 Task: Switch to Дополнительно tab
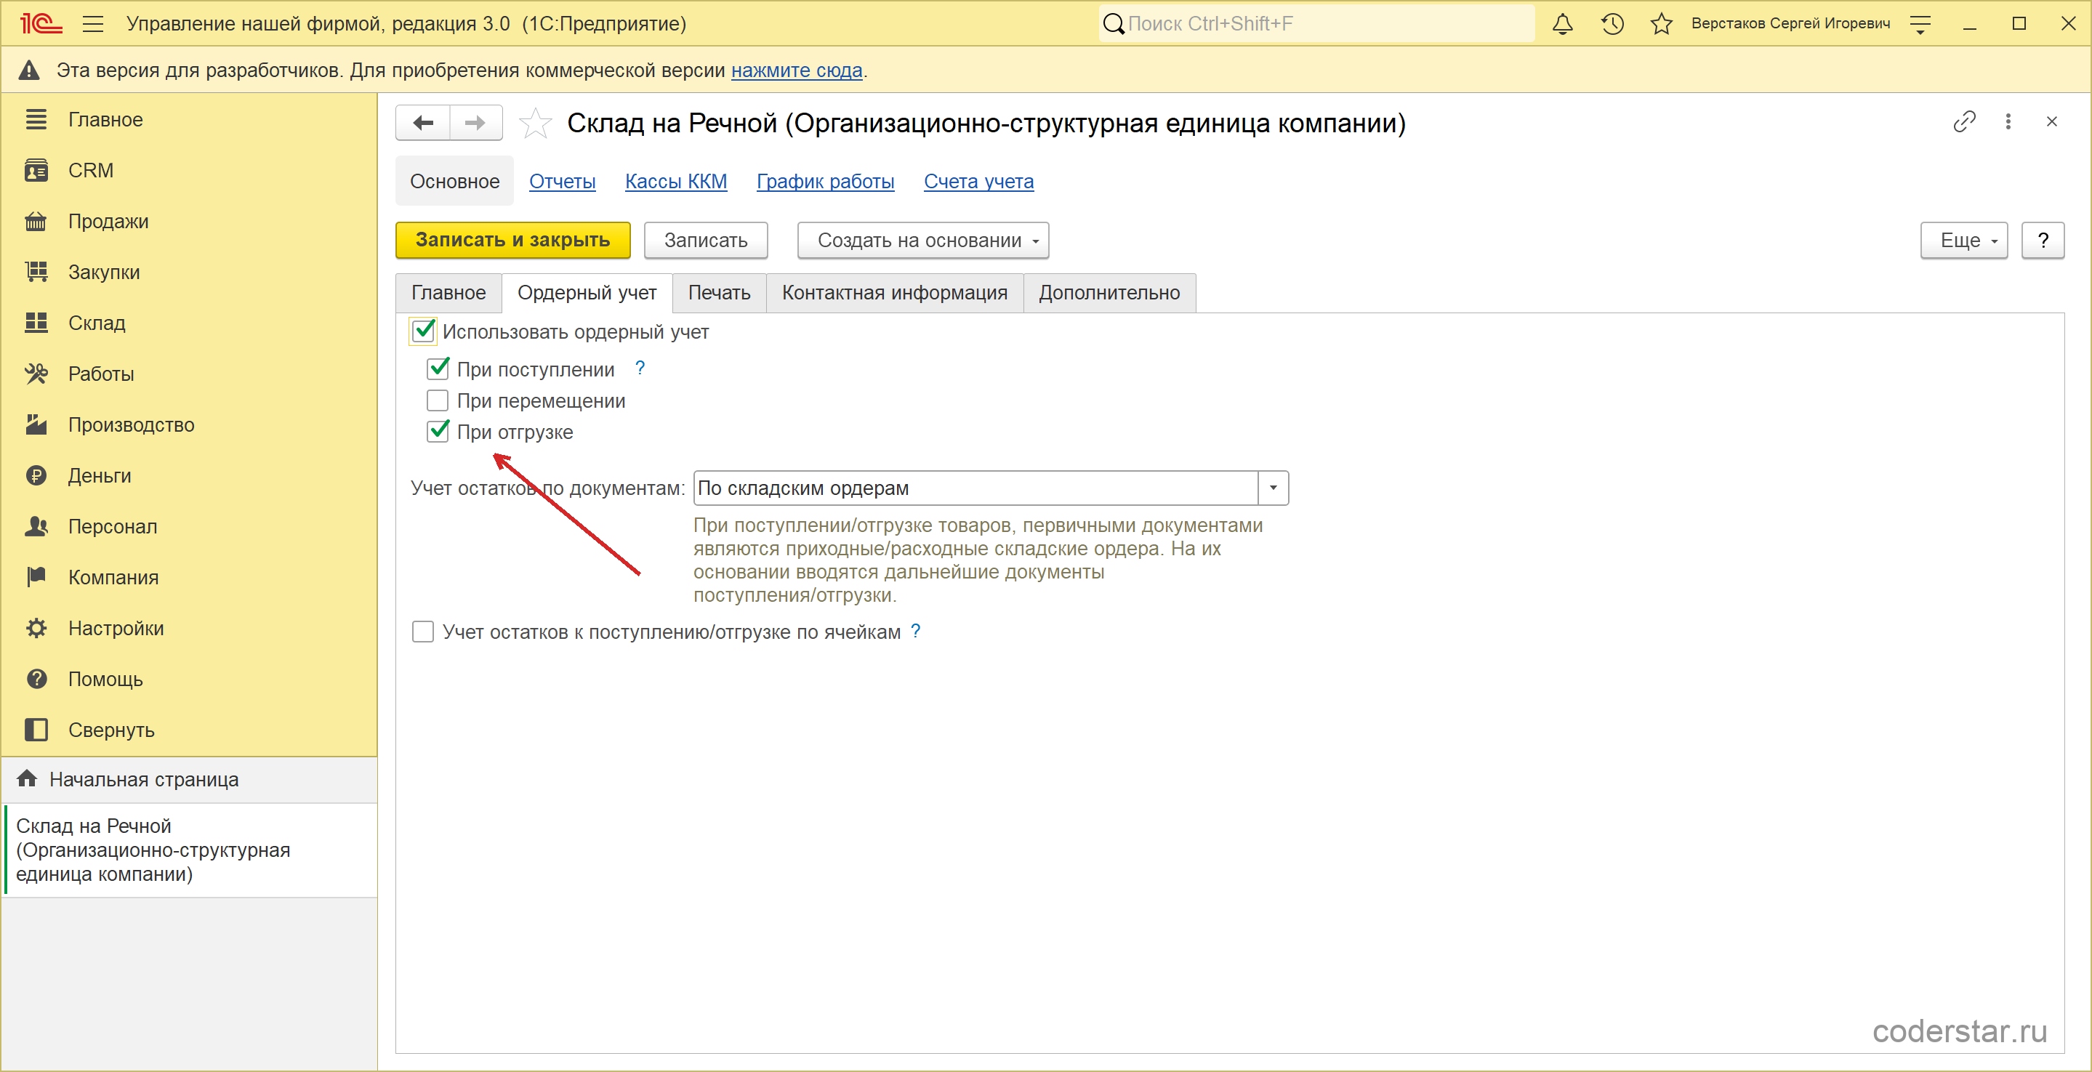[x=1109, y=292]
